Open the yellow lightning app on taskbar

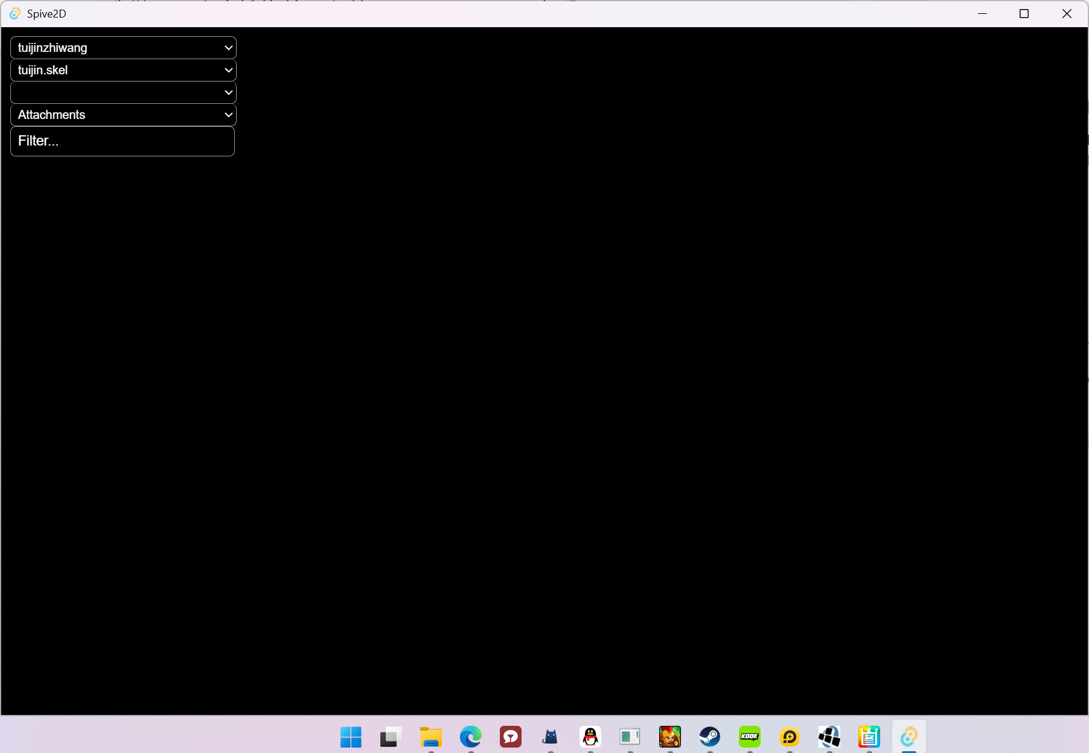[x=790, y=737]
